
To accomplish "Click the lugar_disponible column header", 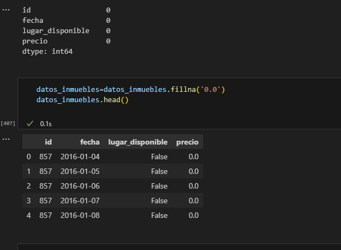I will 138,142.
